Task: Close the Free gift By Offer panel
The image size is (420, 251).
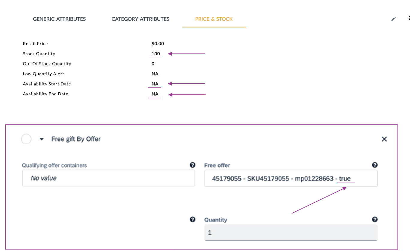Action: (x=384, y=139)
